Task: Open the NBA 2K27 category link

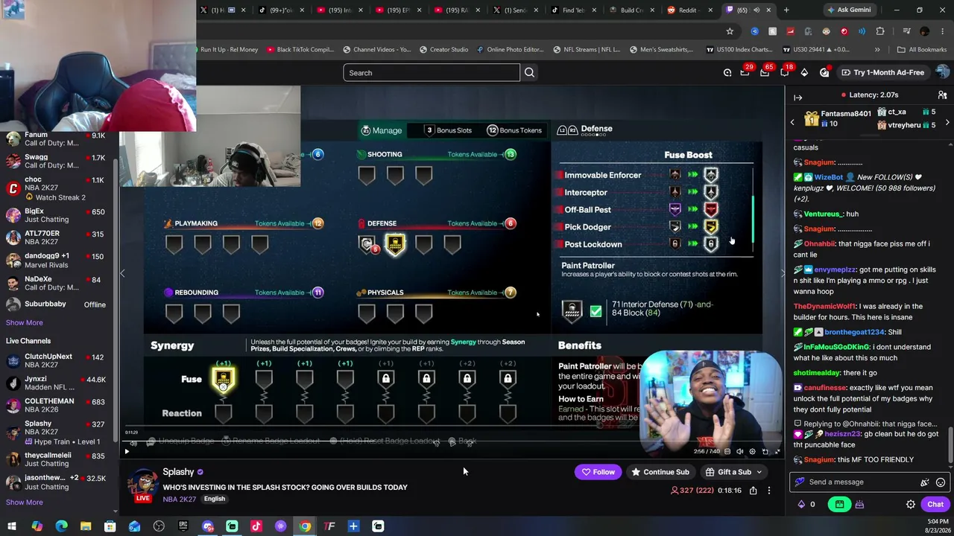Action: tap(179, 499)
